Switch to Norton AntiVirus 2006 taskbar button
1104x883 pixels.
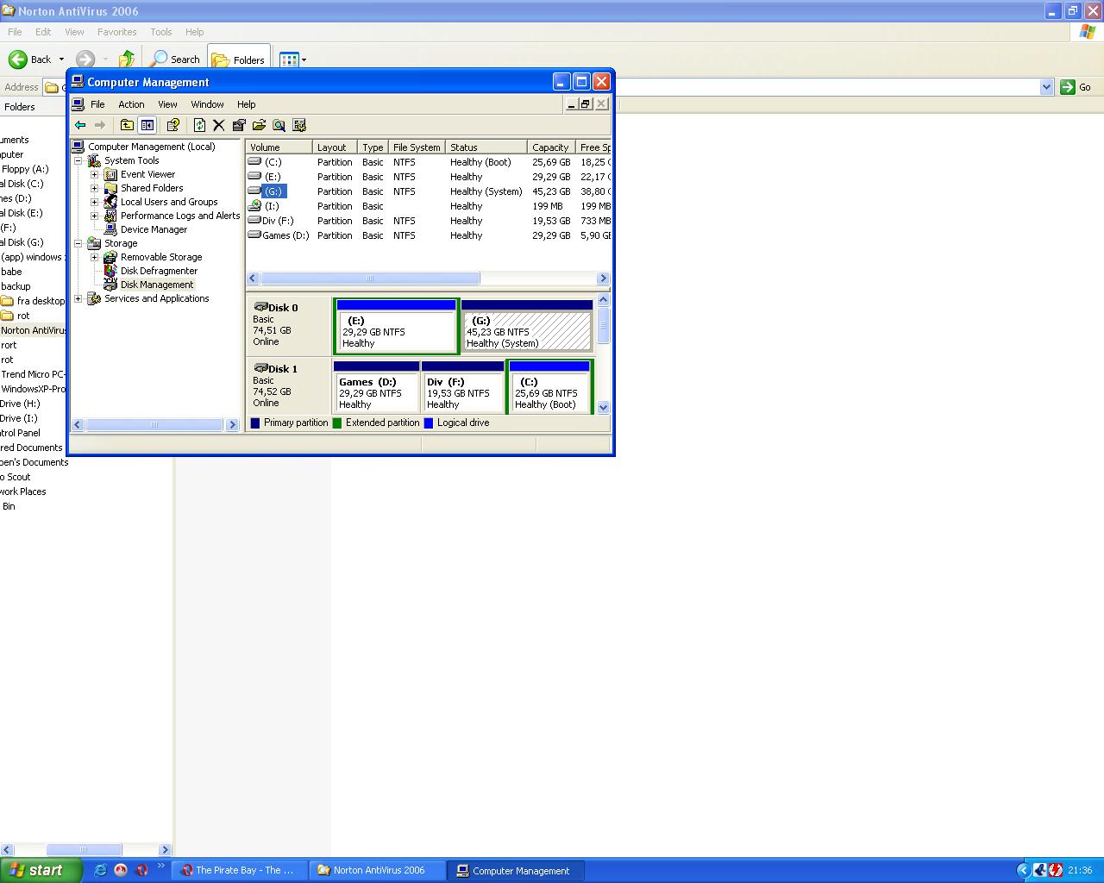tap(378, 870)
